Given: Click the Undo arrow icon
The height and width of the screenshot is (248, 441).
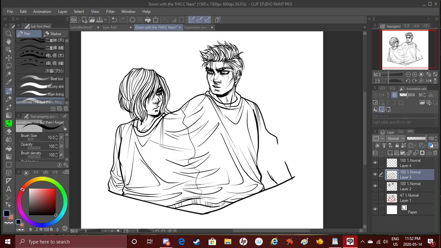Looking at the screenshot, I should click(114, 19).
